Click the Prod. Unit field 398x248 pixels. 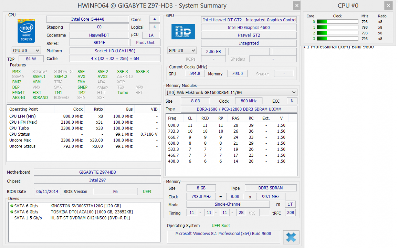[145, 43]
